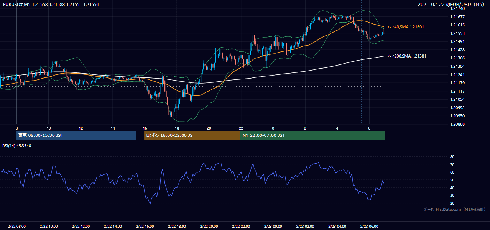Click the '2/23 02:00' date label
490x230 pixels.
pos(305,226)
